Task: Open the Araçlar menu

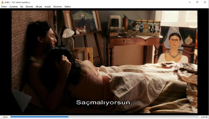Action: click(48, 7)
